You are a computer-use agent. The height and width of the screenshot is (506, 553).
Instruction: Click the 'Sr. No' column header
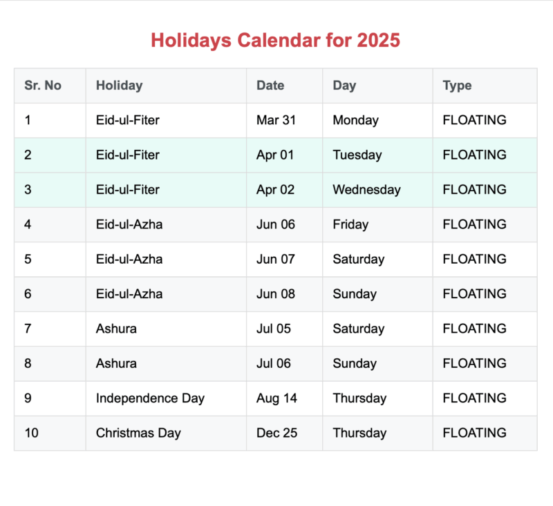[43, 86]
